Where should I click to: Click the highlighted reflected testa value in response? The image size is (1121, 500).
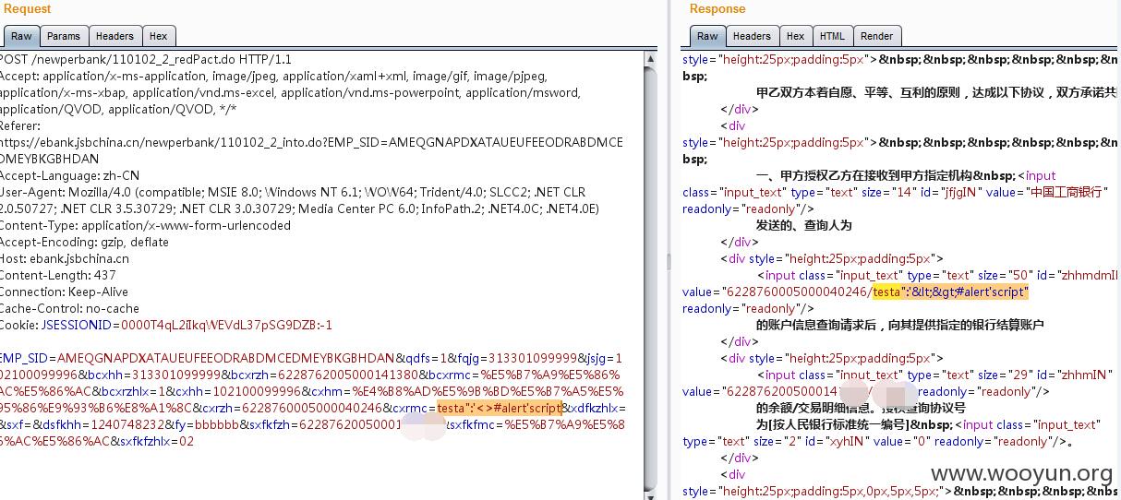click(950, 292)
